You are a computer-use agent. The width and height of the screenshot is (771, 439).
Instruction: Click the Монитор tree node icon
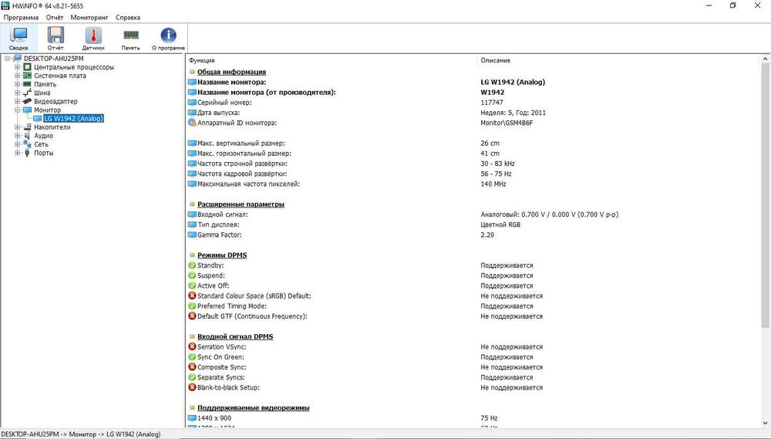pyautogui.click(x=27, y=110)
